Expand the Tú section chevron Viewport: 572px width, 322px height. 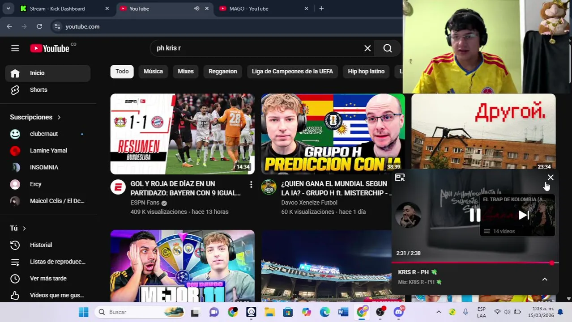click(x=24, y=229)
